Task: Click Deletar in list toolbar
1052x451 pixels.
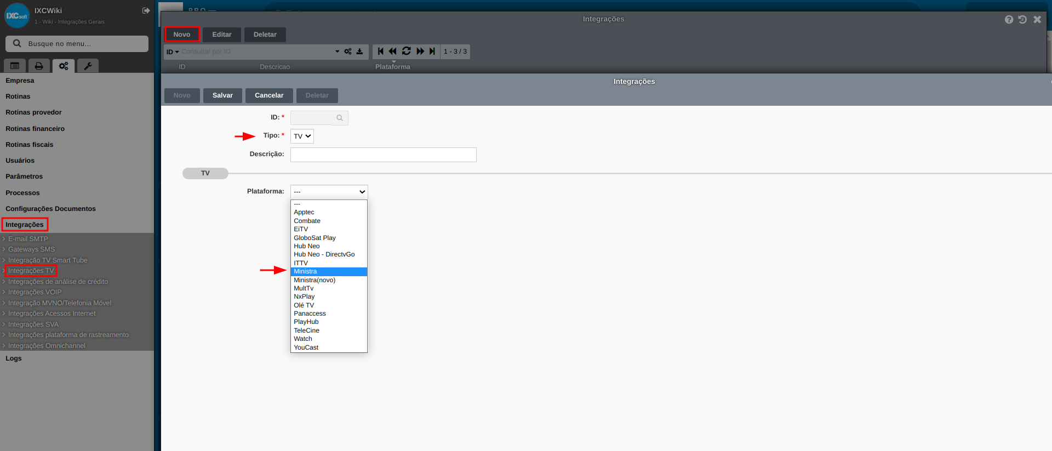Action: point(265,35)
